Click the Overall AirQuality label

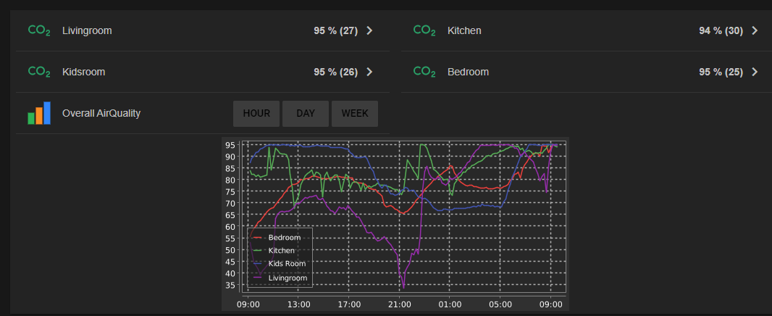coord(101,113)
